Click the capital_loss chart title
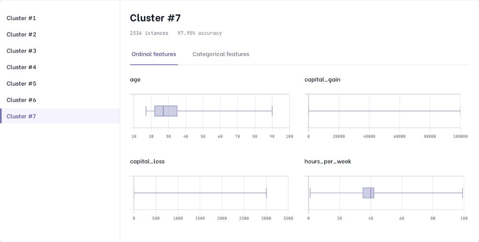This screenshot has height=242, width=479. 147,162
